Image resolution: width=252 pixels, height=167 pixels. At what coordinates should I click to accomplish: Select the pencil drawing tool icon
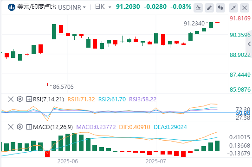[209, 7]
